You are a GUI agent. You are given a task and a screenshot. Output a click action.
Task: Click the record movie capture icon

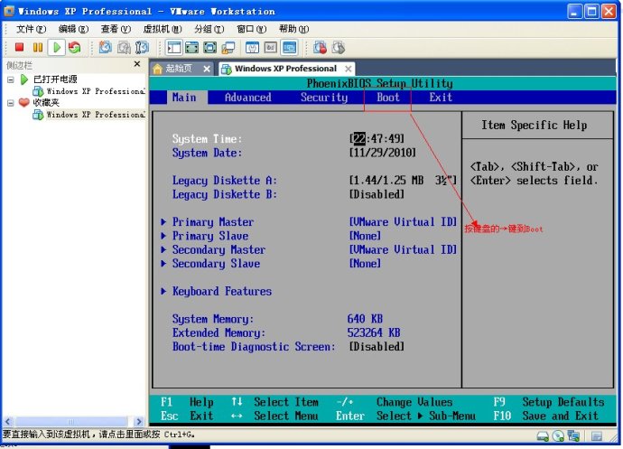click(x=320, y=47)
